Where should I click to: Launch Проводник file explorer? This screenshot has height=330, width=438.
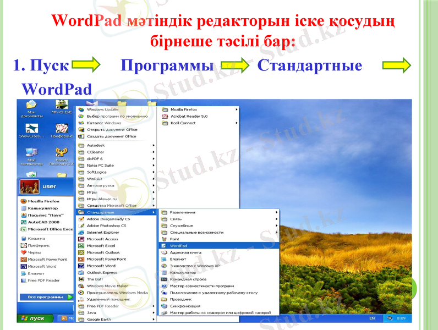(219, 299)
